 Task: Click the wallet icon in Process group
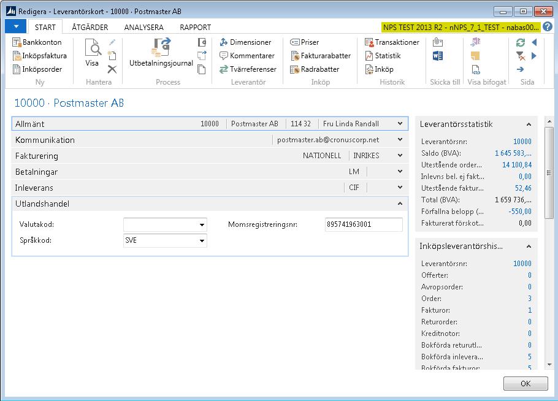pos(202,42)
